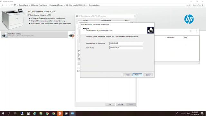
Task: Launch Internet Explorer from the taskbar
Action: [34, 113]
